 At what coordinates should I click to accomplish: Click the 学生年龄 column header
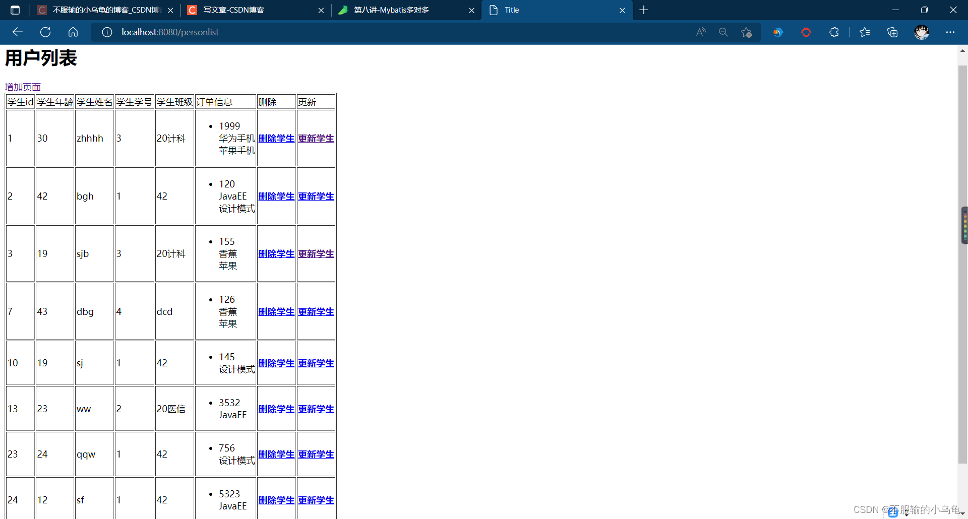[55, 102]
